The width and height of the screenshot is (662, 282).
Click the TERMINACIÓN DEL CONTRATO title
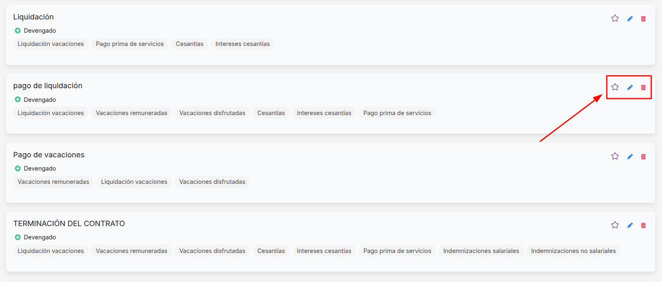tap(69, 224)
